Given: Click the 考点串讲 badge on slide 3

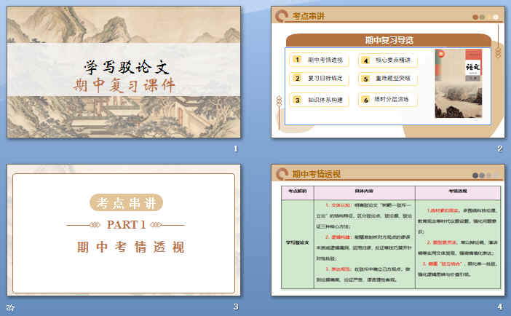Looking at the screenshot, I should click(x=126, y=203).
